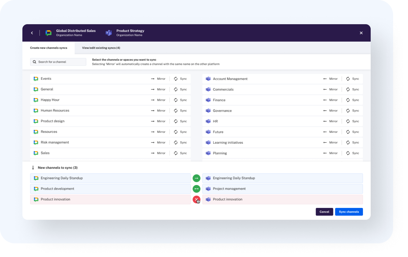
Task: Mirror the Planning channel
Action: coord(330,153)
